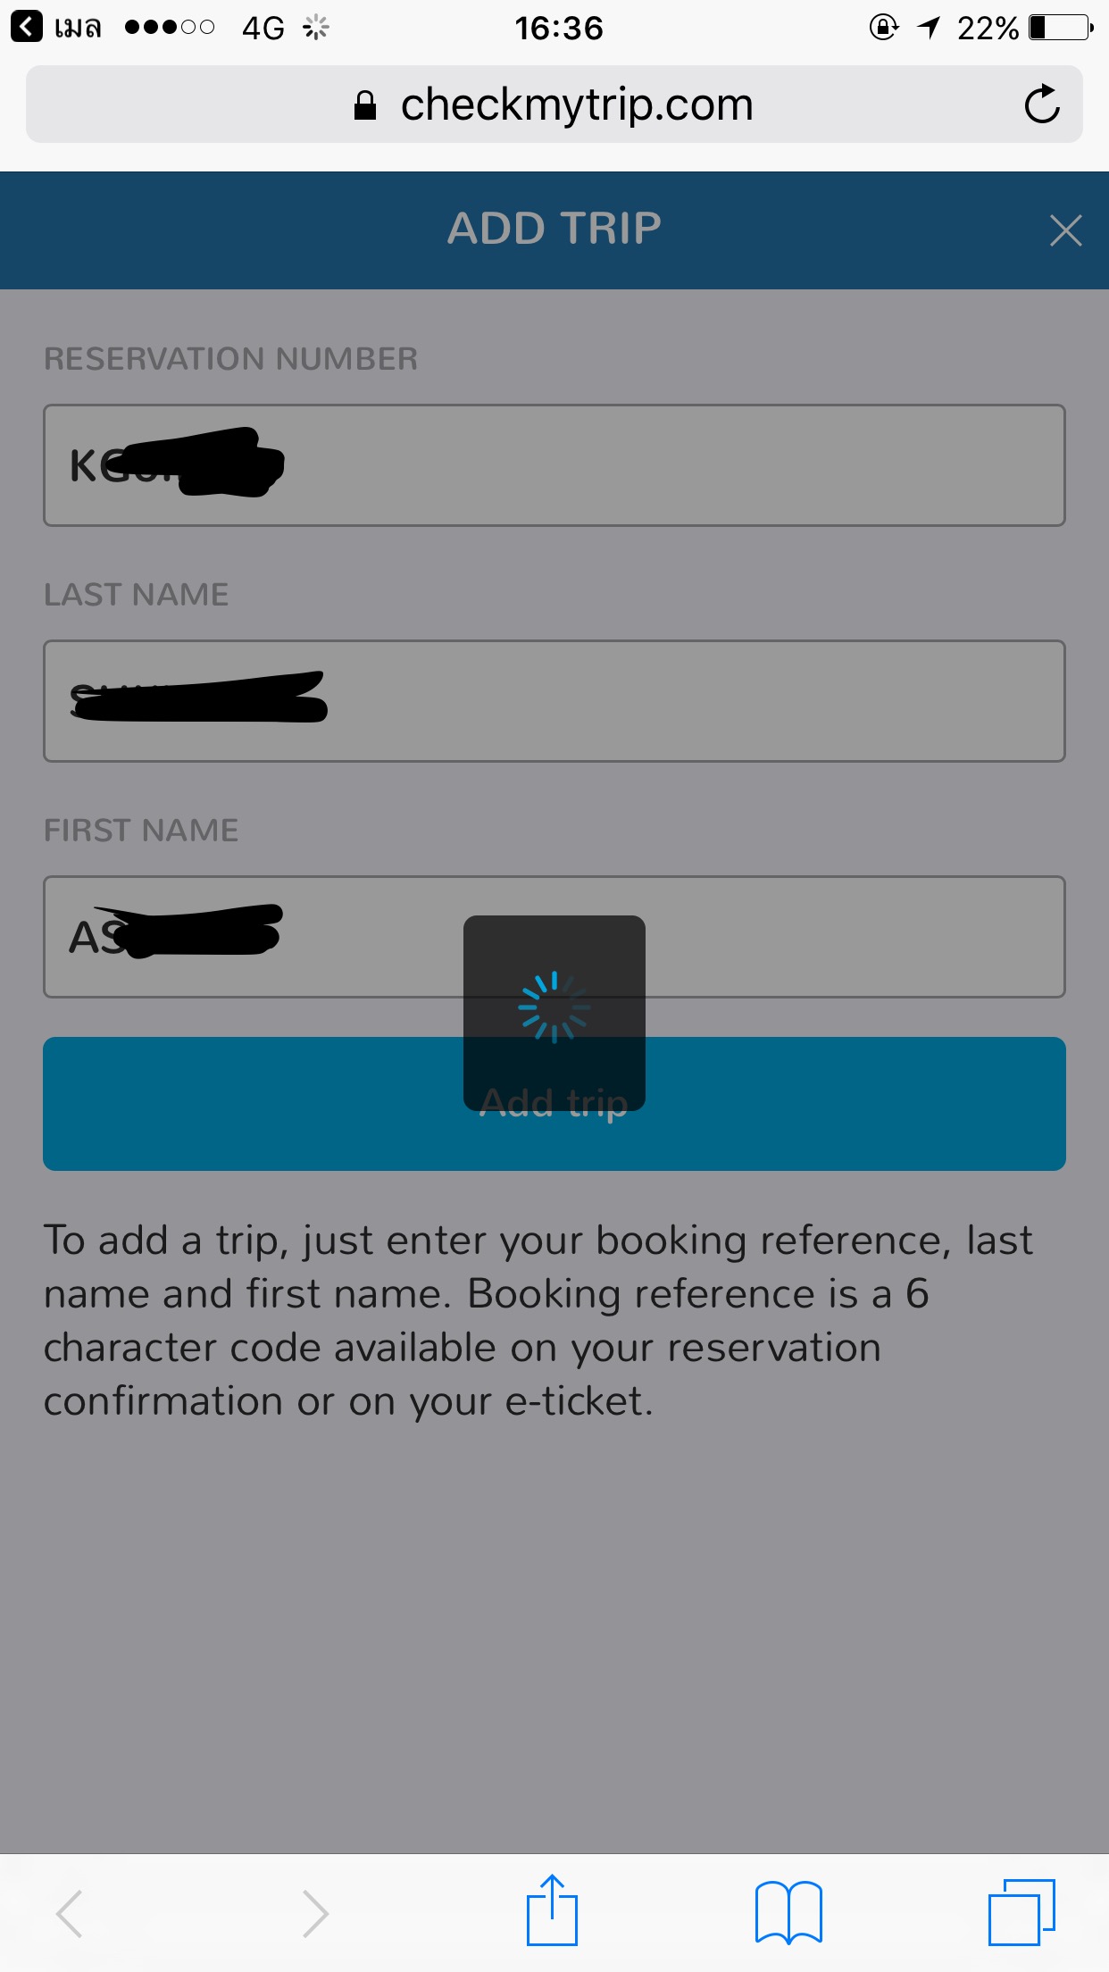1109x1972 pixels.
Task: Tap the checkmytrip.com address bar
Action: (x=554, y=104)
